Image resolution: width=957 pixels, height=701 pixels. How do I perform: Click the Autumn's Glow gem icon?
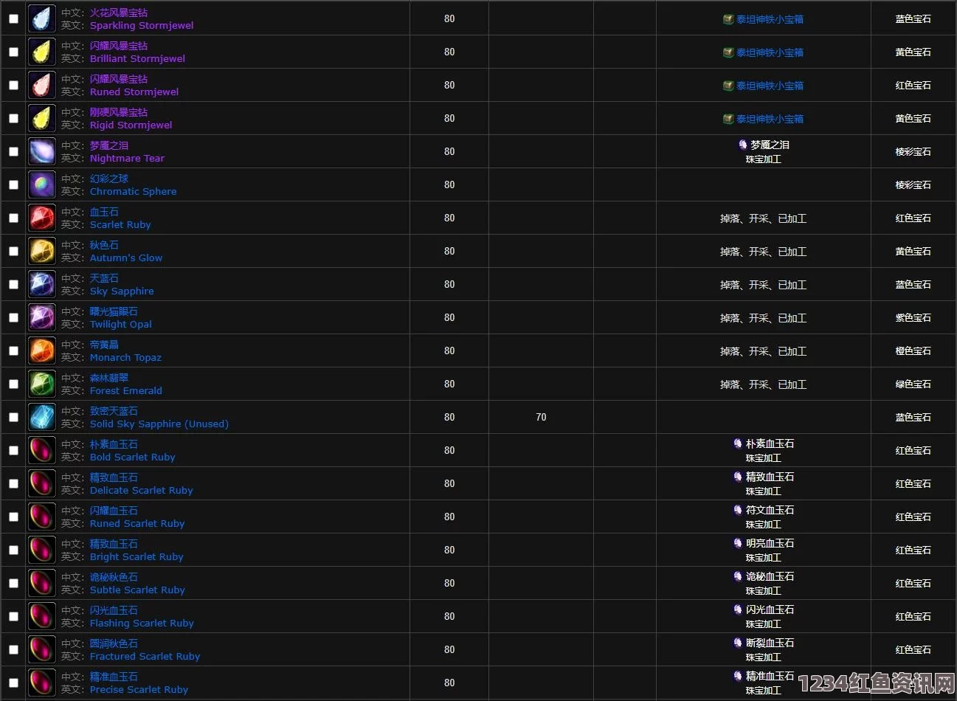pos(42,251)
